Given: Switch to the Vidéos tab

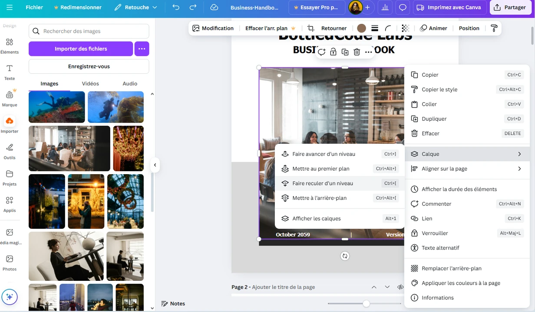Looking at the screenshot, I should (90, 84).
